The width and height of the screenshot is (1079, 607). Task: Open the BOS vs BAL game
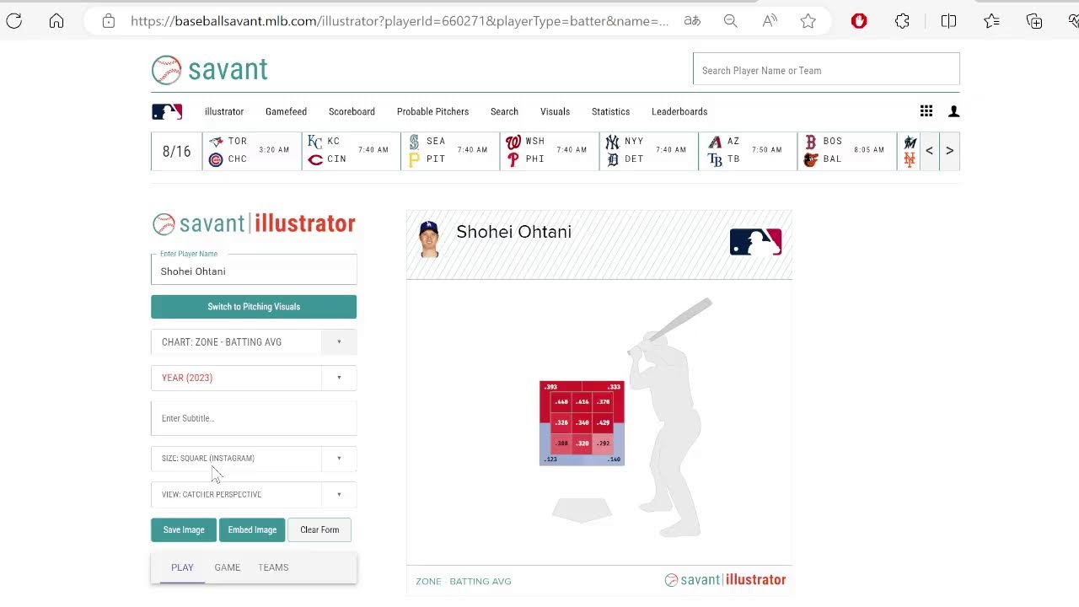tap(847, 151)
